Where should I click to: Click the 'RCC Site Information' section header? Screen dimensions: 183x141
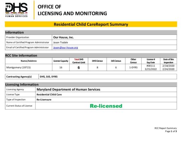point(91,55)
